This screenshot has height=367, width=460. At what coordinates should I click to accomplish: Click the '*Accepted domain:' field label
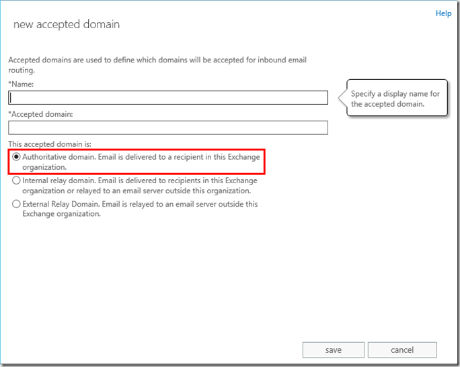point(40,114)
